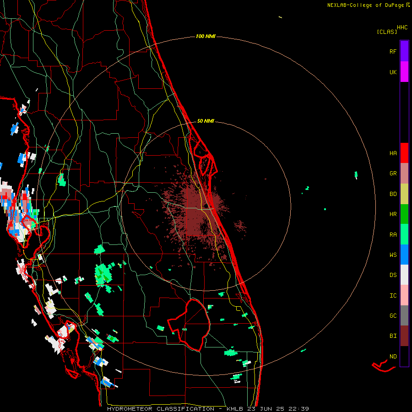This screenshot has height=412, width=412.
Task: Click the GC legend label
Action: click(393, 315)
